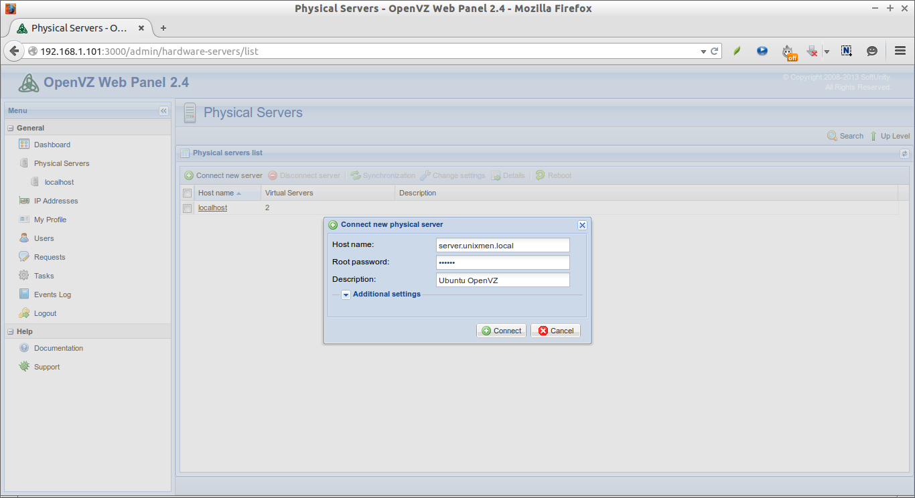Open the Events Log menu item
This screenshot has width=915, height=498.
click(x=52, y=295)
